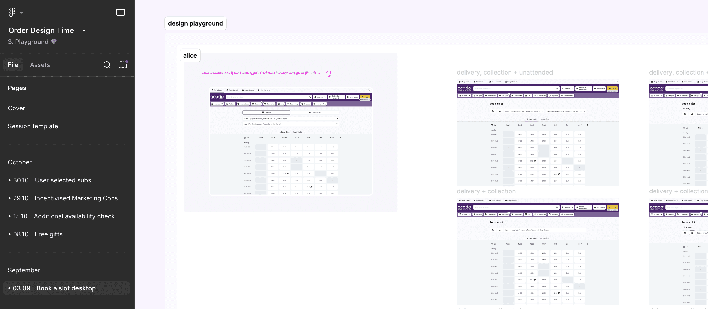Select the File tab
The height and width of the screenshot is (309, 708).
point(13,65)
